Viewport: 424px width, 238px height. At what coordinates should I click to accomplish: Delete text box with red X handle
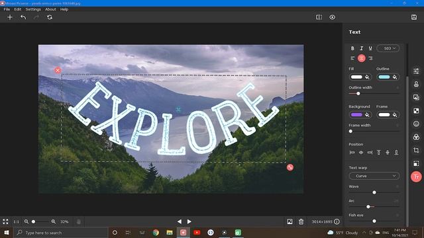tap(58, 71)
